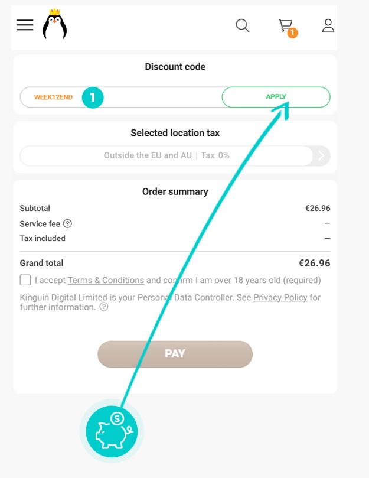Click the teal number 1 step badge
Screen dimensions: 369x478
(93, 97)
